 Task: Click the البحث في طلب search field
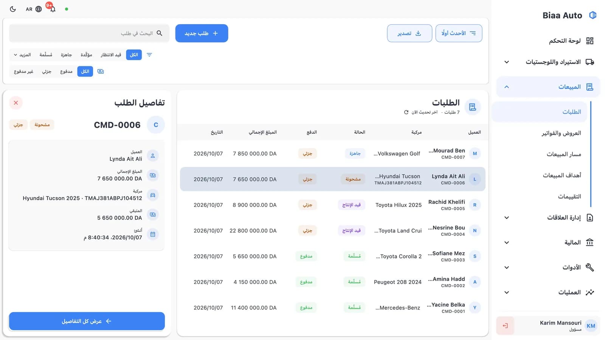click(89, 33)
